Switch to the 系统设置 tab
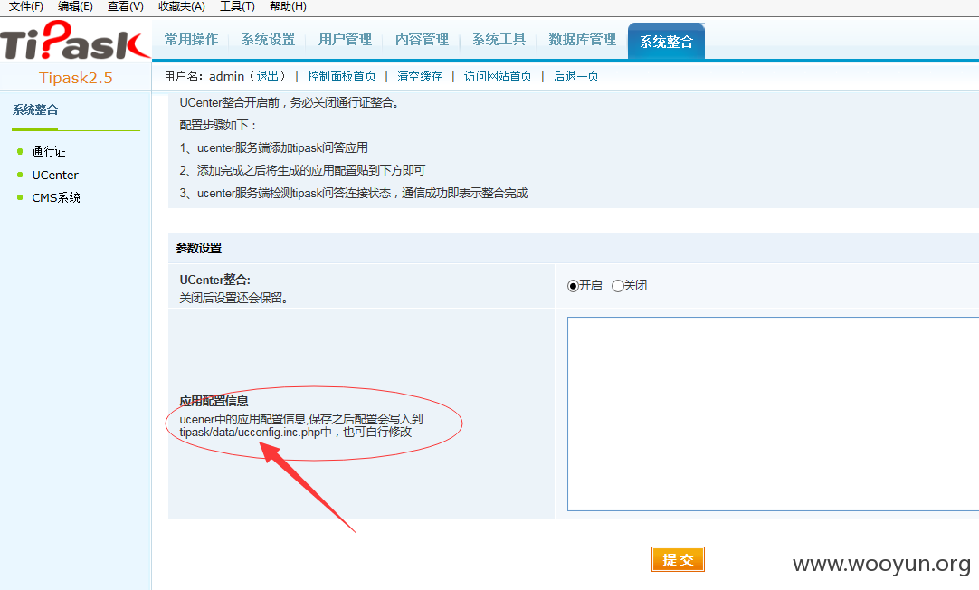Viewport: 979px width, 590px height. coord(269,39)
